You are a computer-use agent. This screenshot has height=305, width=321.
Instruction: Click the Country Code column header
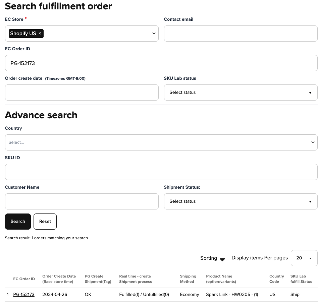point(277,279)
